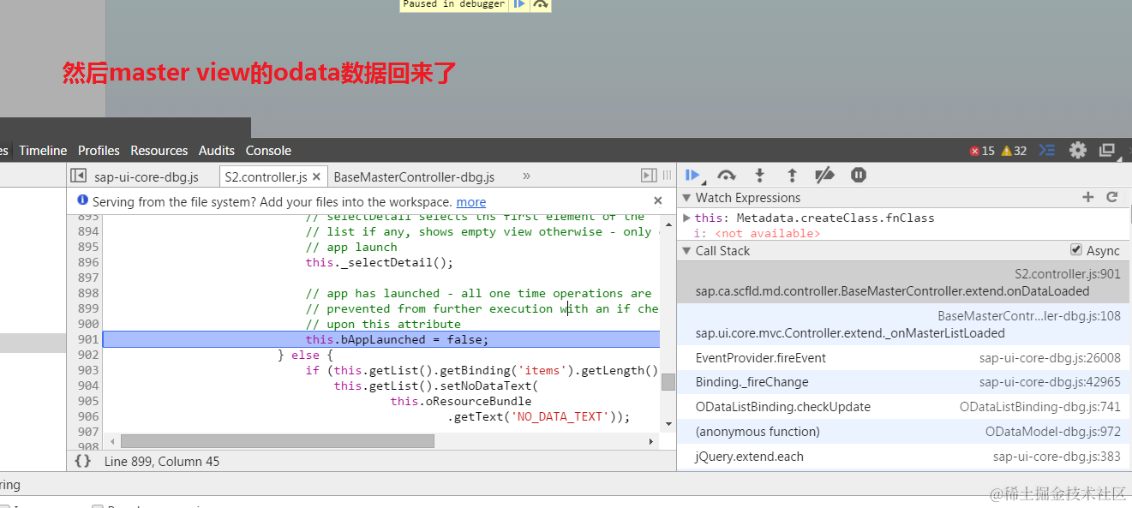The image size is (1132, 508).
Task: Switch to sap-ui-core-dbg.js tab
Action: pos(147,176)
